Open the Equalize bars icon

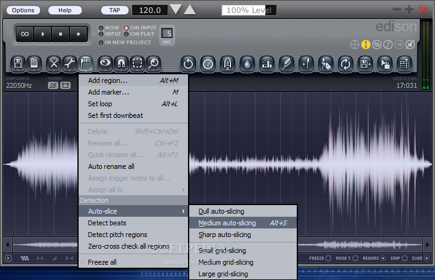pos(267,64)
